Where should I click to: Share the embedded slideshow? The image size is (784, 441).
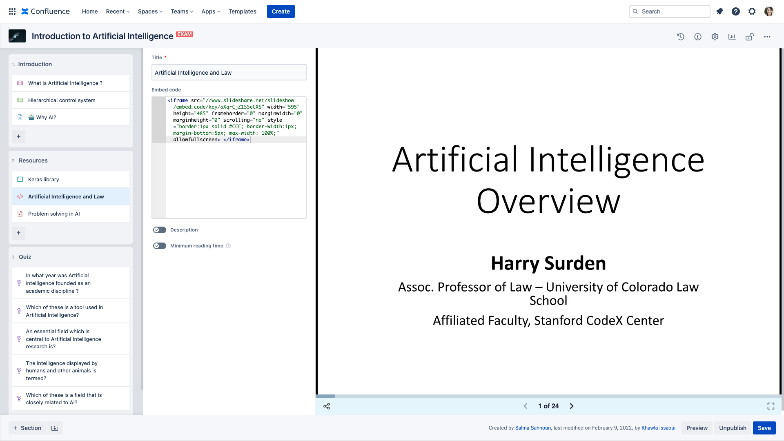327,406
